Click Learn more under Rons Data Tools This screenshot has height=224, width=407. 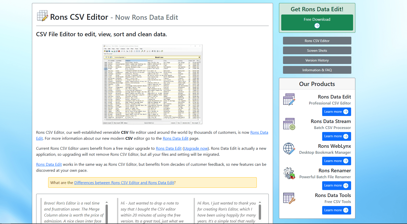pos(336,210)
